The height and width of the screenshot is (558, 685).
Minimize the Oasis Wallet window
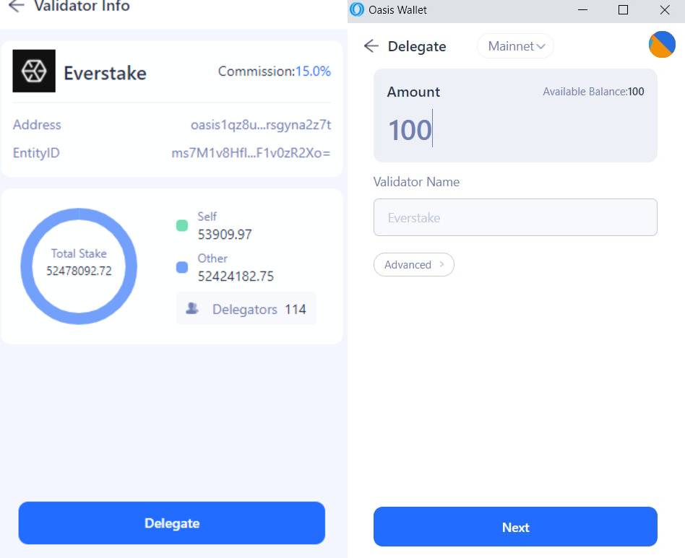582,9
